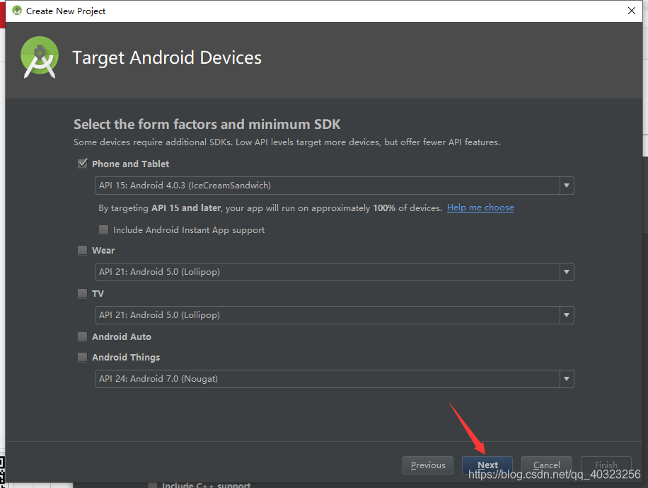Check the Wear form factor checkbox
This screenshot has width=648, height=488.
[x=83, y=250]
